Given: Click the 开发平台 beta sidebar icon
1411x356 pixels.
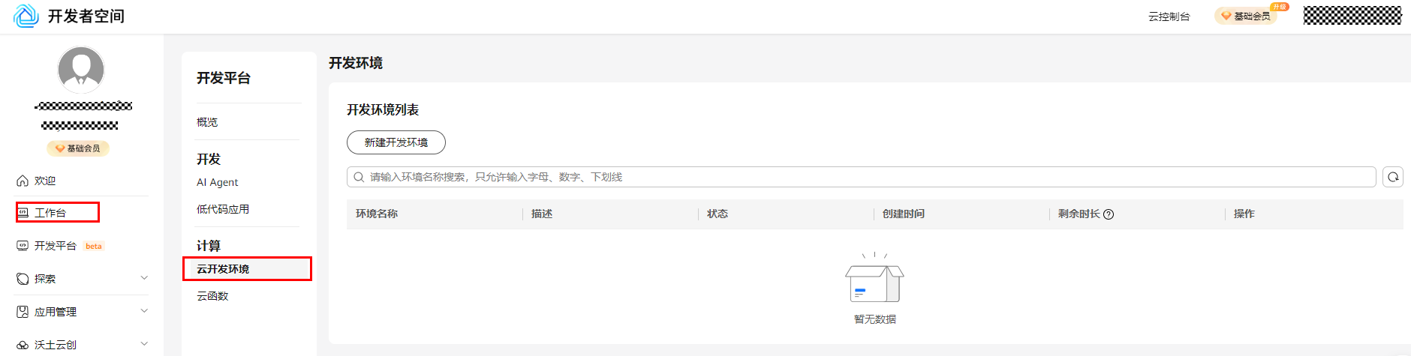Looking at the screenshot, I should pyautogui.click(x=23, y=246).
